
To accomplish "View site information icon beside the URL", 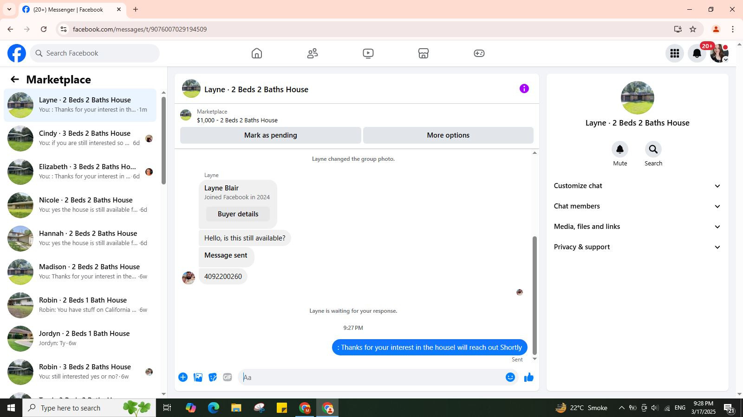I will [64, 29].
